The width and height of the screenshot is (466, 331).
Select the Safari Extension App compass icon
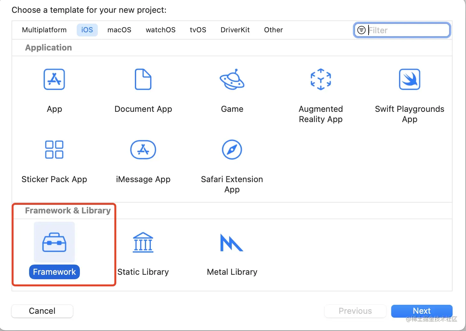pos(232,150)
